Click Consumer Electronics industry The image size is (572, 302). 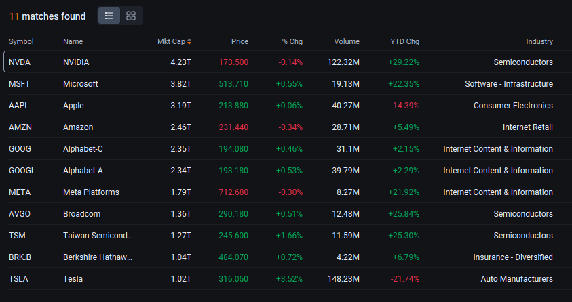point(513,106)
